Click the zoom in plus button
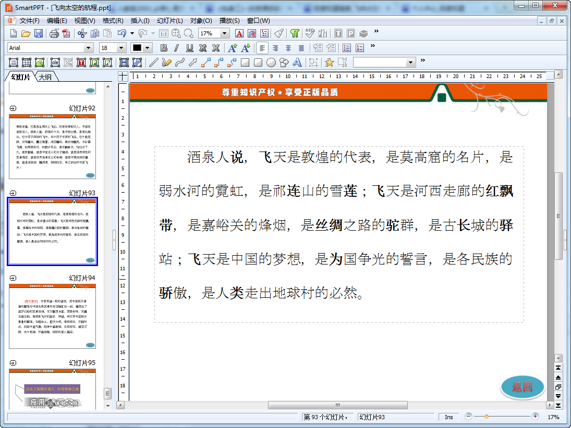The image size is (571, 428). click(x=535, y=417)
